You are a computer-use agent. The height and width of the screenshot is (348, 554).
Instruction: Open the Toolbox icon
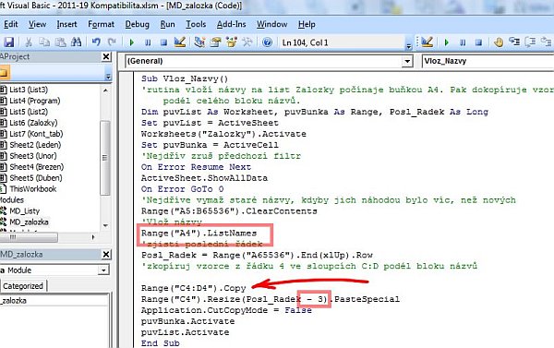[247, 42]
